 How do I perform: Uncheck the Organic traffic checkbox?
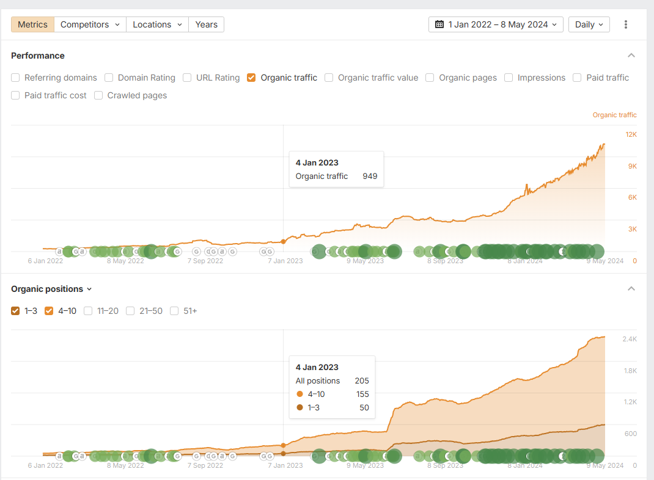click(251, 78)
